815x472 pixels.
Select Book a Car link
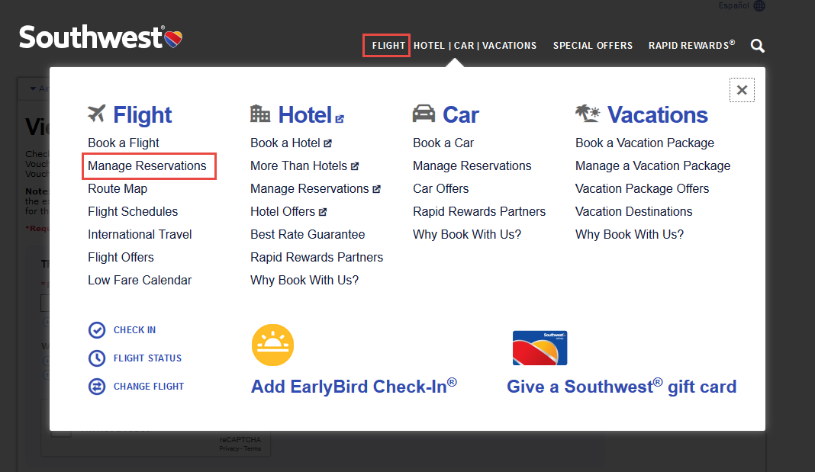pyautogui.click(x=443, y=143)
